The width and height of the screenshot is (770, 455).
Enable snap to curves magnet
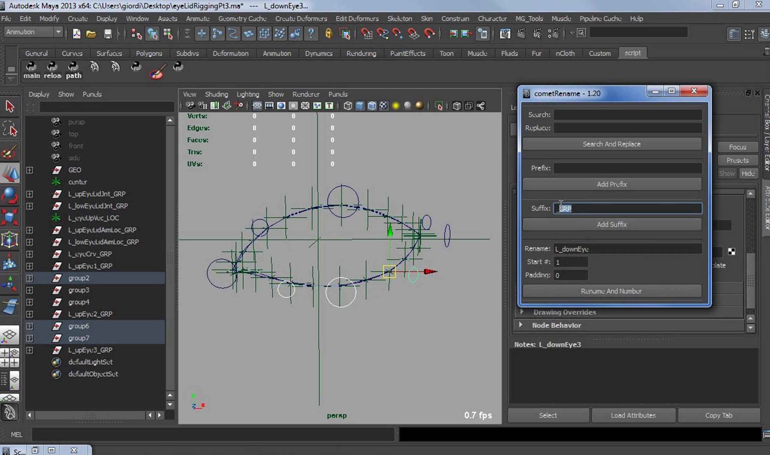(x=382, y=33)
